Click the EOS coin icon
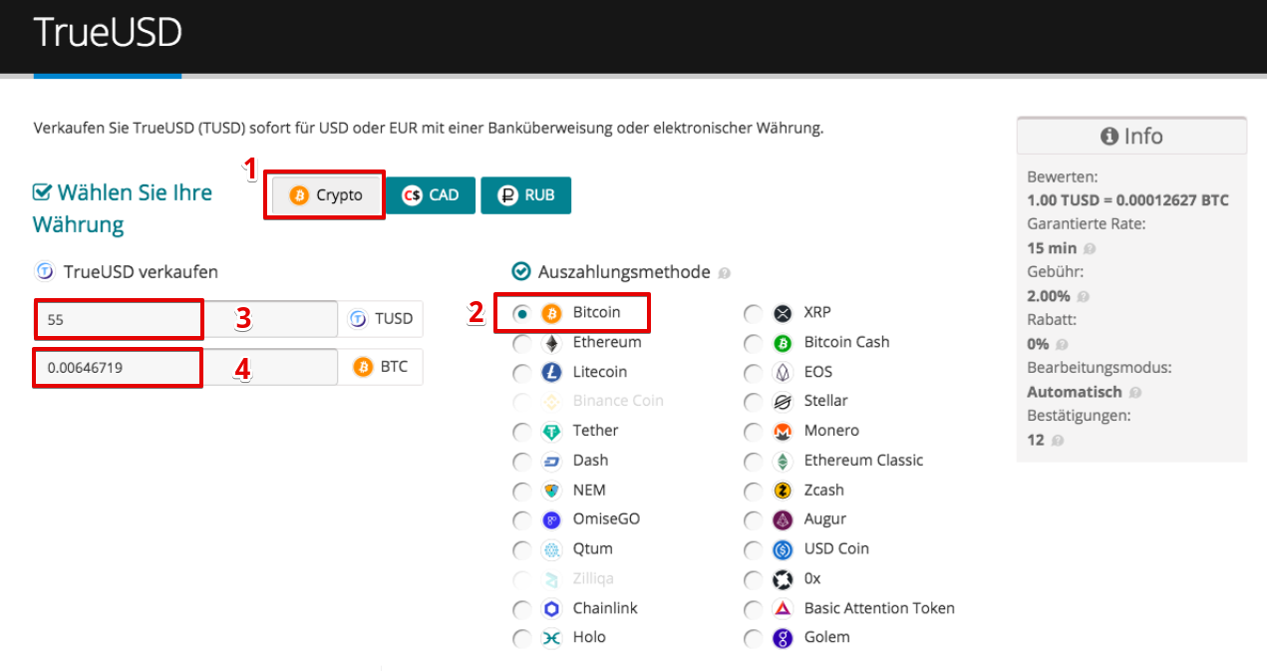 click(783, 373)
